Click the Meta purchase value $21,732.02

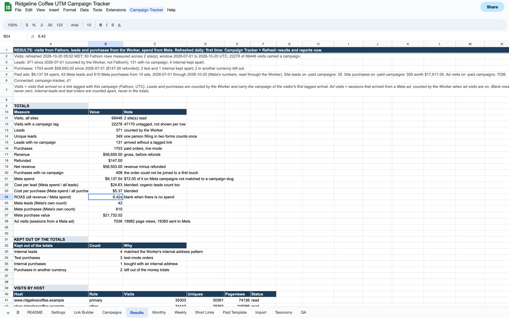(x=106, y=215)
